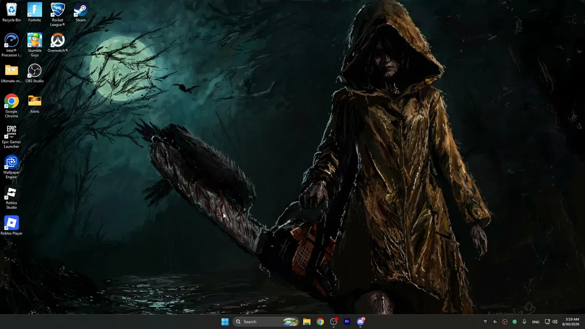The image size is (585, 329).
Task: Select the Fortnite desktop shortcut
Action: 34,12
